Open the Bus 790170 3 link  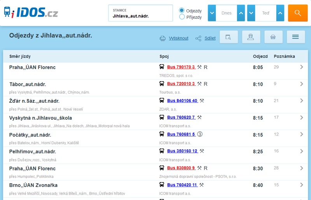click(x=181, y=67)
